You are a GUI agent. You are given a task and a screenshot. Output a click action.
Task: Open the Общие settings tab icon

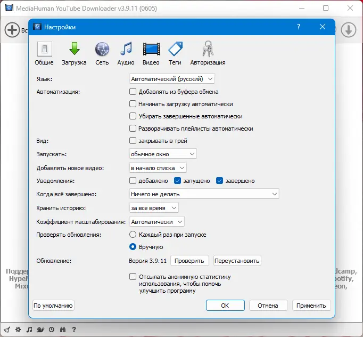(x=45, y=49)
